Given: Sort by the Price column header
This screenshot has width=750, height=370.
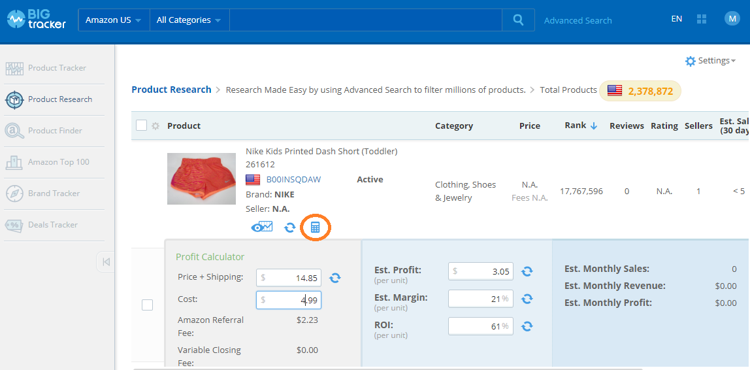Looking at the screenshot, I should (529, 126).
